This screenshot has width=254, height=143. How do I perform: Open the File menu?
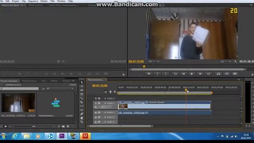coord(2,1)
